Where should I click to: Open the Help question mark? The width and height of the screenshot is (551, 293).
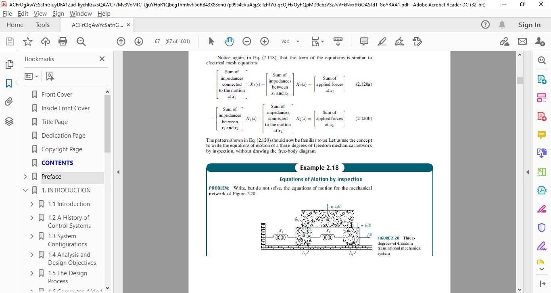click(486, 25)
